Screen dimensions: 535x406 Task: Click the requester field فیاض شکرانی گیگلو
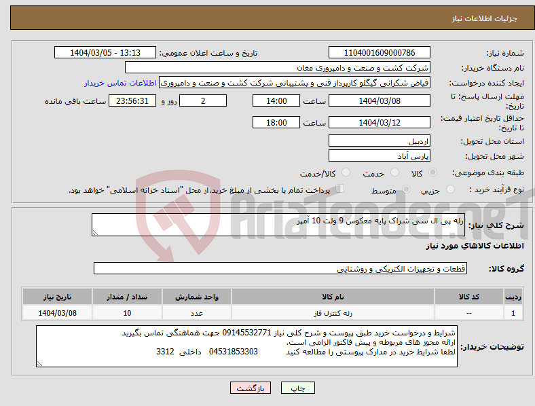(x=295, y=83)
